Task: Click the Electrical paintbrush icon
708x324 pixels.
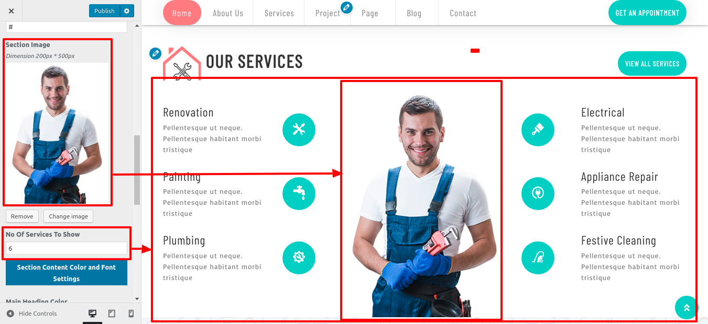Action: coord(538,130)
